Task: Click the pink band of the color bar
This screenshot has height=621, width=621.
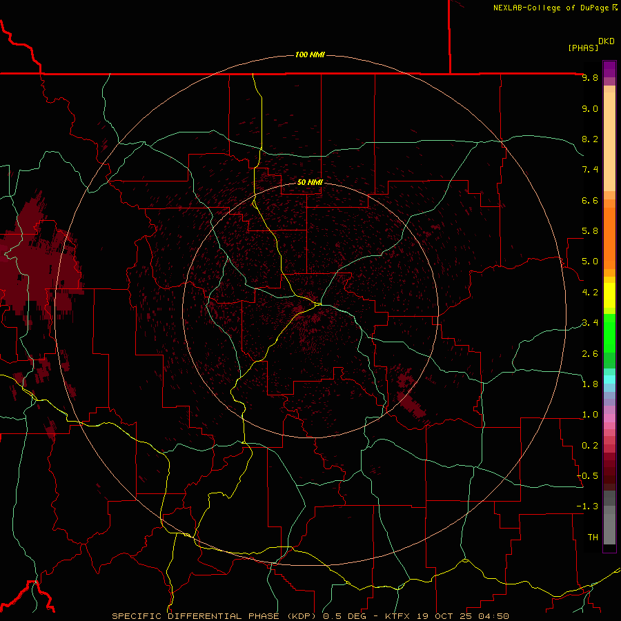Action: 609,418
